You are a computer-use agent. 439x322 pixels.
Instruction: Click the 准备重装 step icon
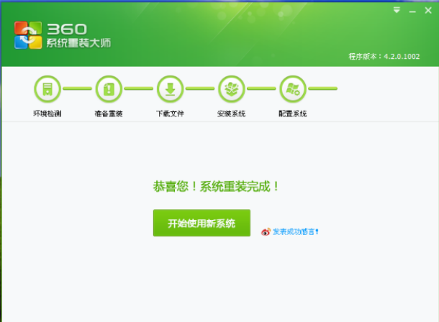click(x=109, y=89)
